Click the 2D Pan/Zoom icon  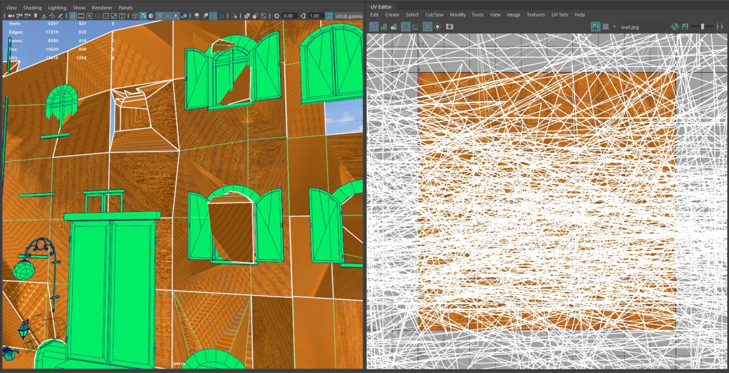click(52, 16)
